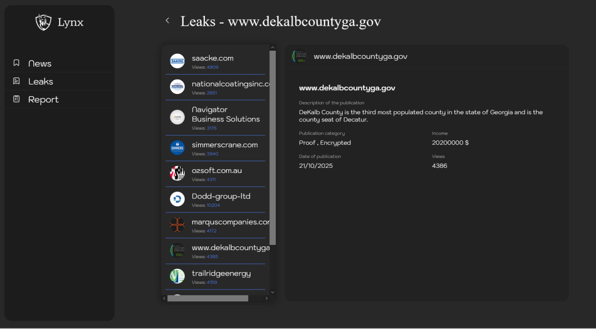
Task: Open the News menu item
Action: point(40,63)
